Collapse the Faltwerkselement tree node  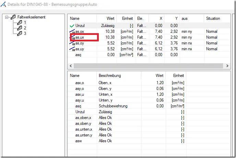pyautogui.click(x=7, y=17)
